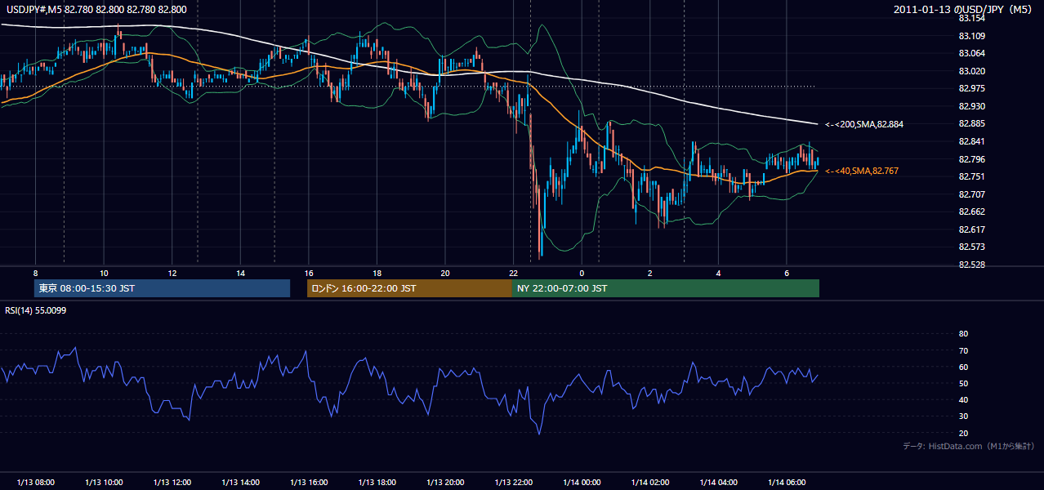1044x490 pixels.
Task: Click the 1/13 12:00 date label
Action: 172,483
